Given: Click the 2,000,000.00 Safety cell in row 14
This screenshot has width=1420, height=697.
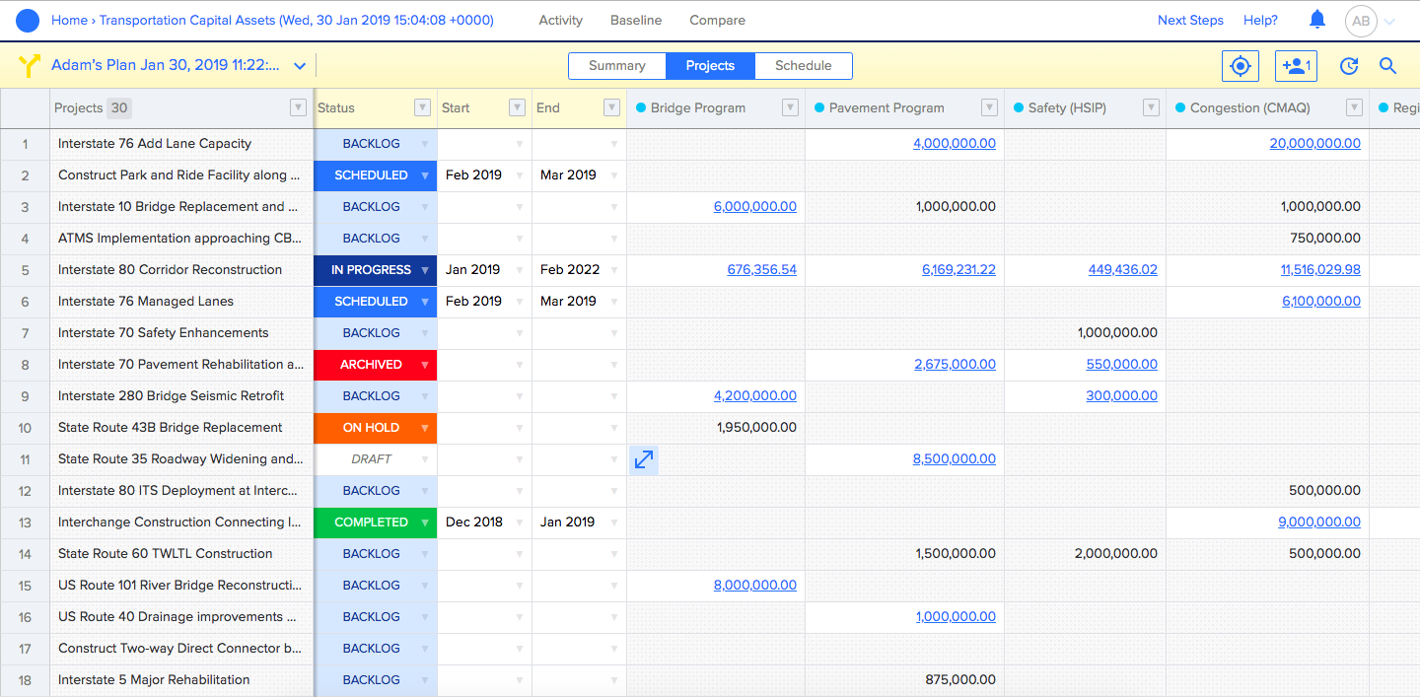Looking at the screenshot, I should [x=1086, y=554].
